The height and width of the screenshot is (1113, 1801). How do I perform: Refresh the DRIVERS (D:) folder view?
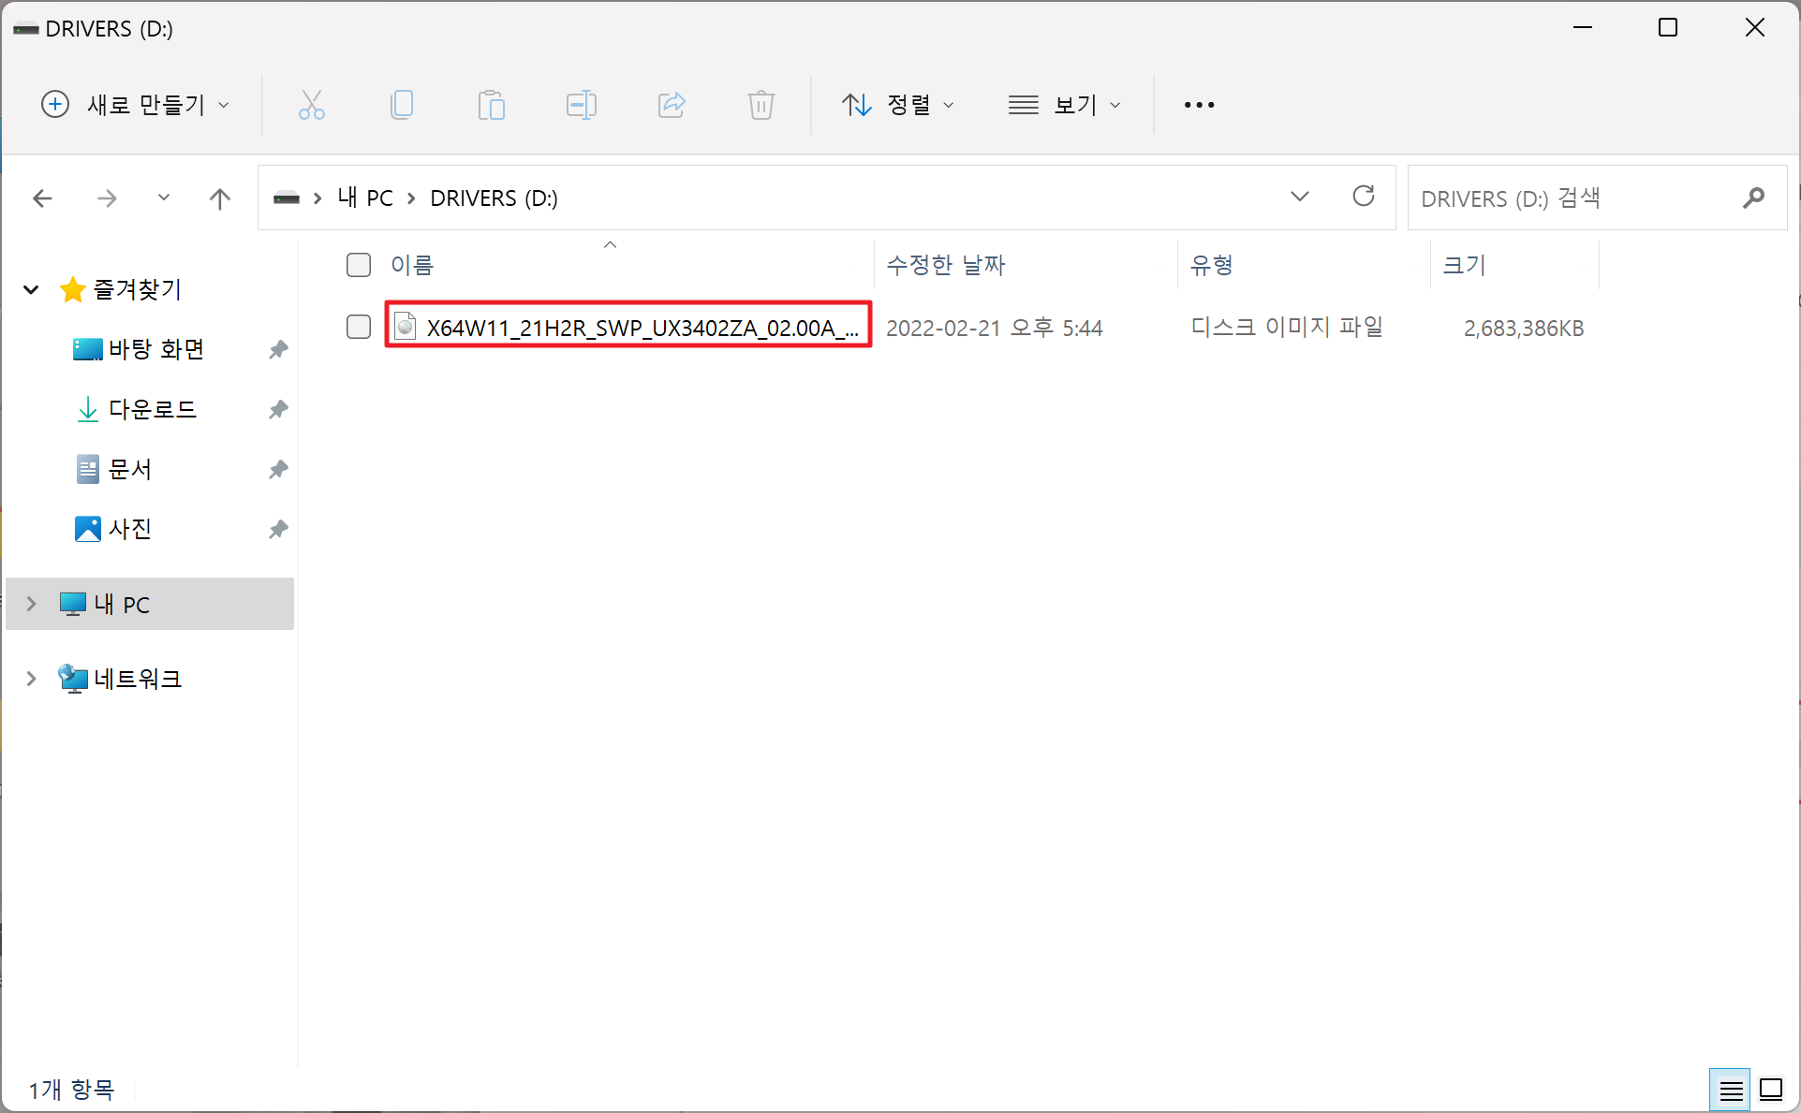point(1363,197)
